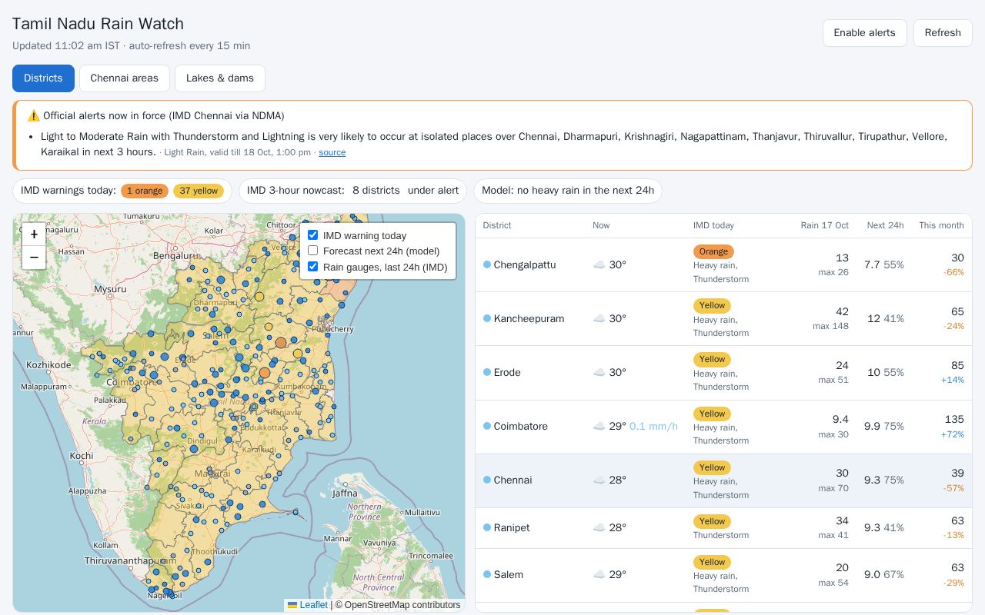
Task: Click the "0.1 mm/h" rain rate for Coimbatore
Action: coord(653,427)
